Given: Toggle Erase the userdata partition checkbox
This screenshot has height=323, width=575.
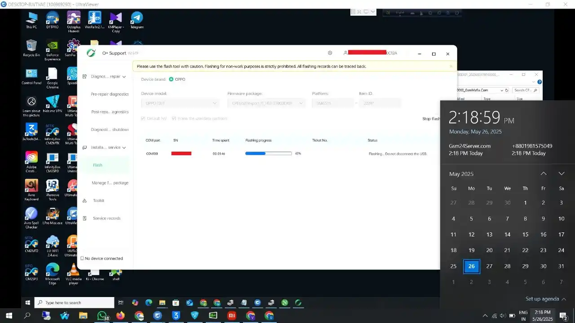Looking at the screenshot, I should point(174,118).
